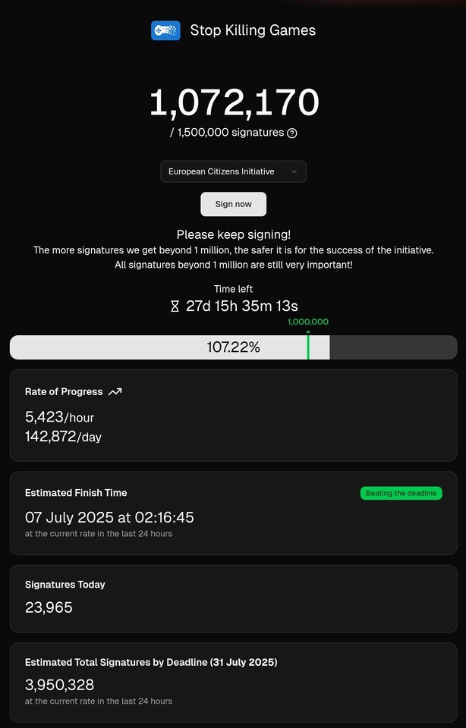
Task: Expand the European Citizens Initiative dropdown
Action: (x=233, y=171)
